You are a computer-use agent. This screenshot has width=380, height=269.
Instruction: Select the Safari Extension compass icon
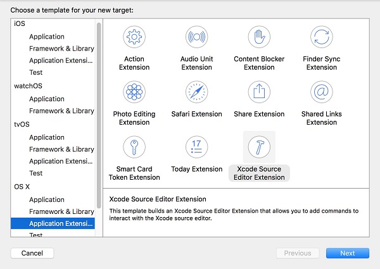196,92
